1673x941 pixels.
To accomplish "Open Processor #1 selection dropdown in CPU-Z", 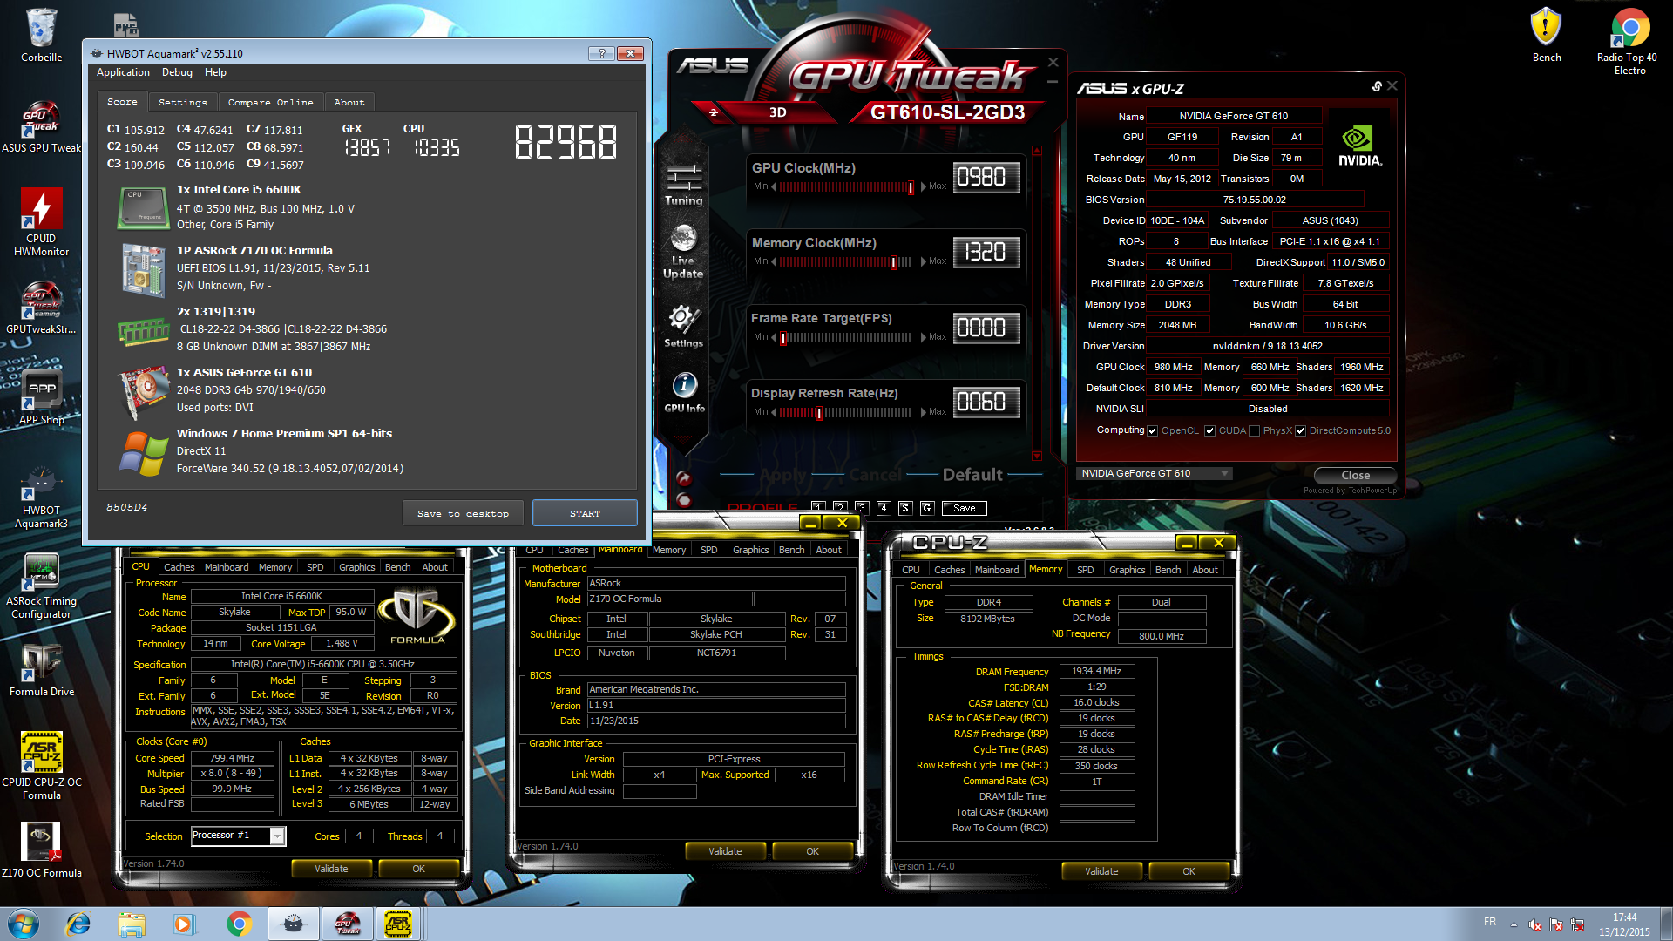I will pos(238,836).
